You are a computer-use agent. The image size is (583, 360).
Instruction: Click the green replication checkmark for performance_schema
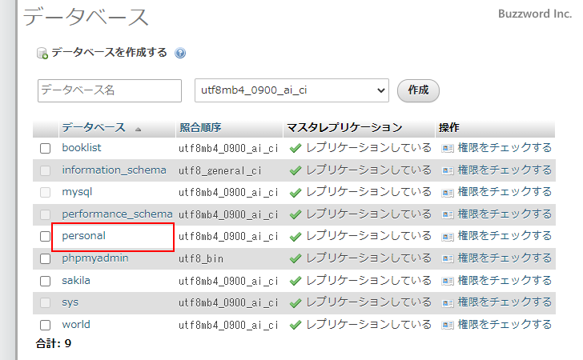pos(296,214)
